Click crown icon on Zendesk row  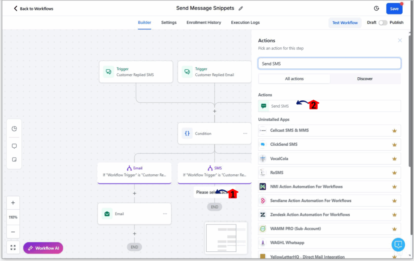395,214
